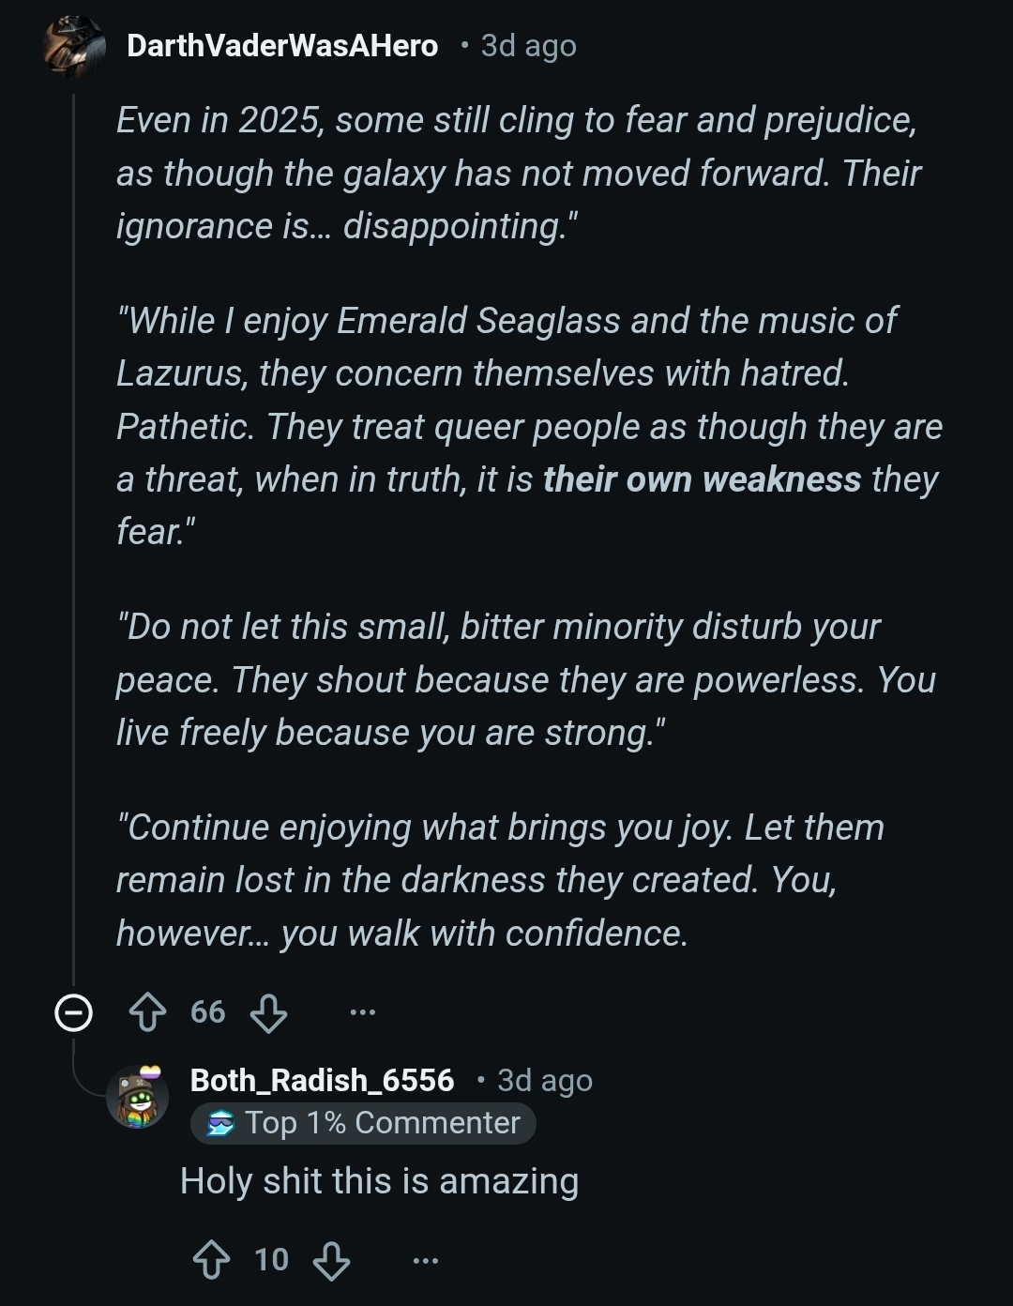This screenshot has height=1306, width=1013.
Task: Select the "Holy shit this is amazing" reply text
Action: 379,1181
